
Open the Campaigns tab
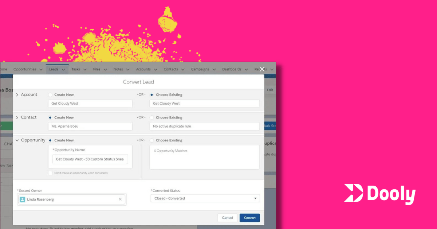point(201,69)
